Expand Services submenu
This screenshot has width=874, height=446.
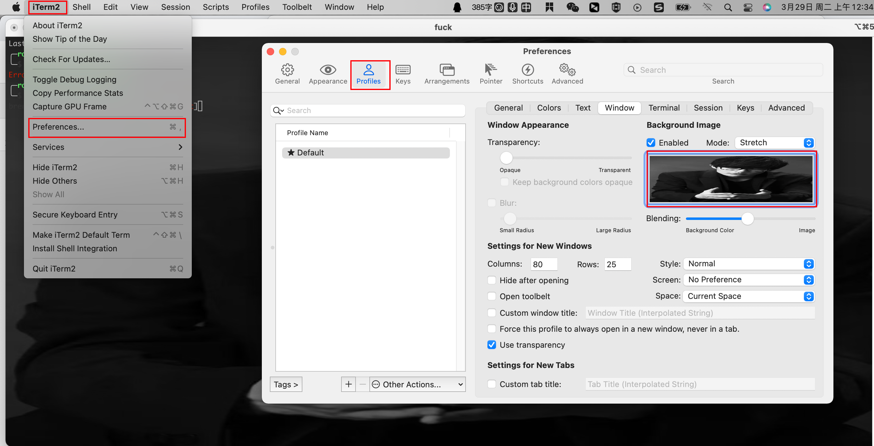pos(108,147)
